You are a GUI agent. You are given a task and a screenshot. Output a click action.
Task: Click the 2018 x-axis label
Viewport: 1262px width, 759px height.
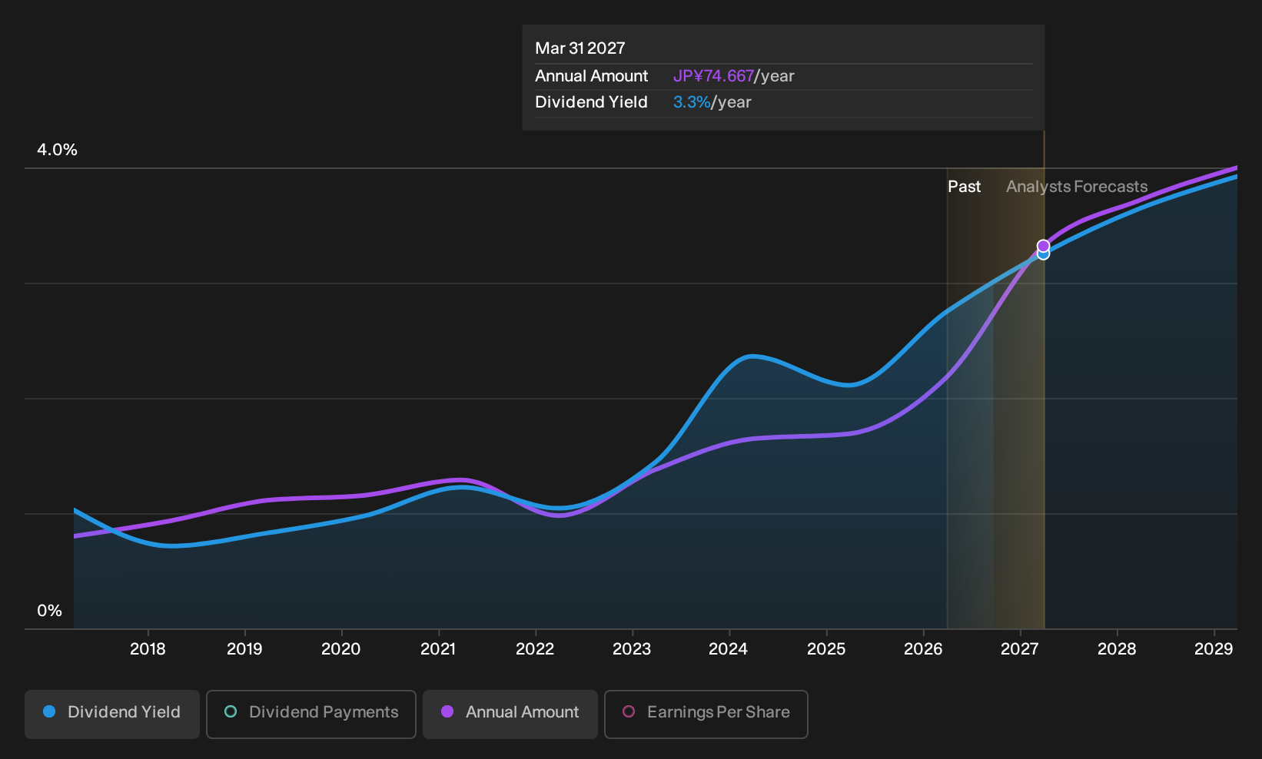[x=148, y=649]
